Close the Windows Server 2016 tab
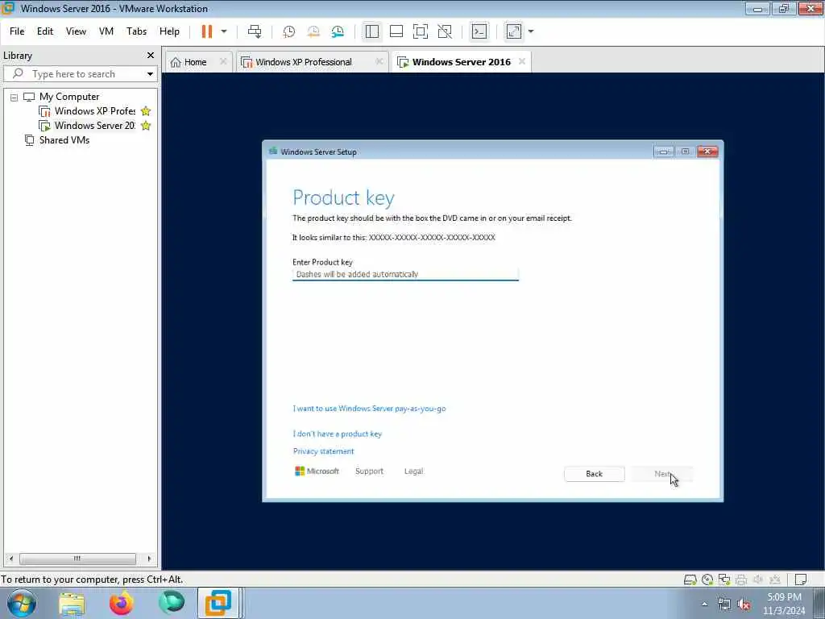 point(522,61)
